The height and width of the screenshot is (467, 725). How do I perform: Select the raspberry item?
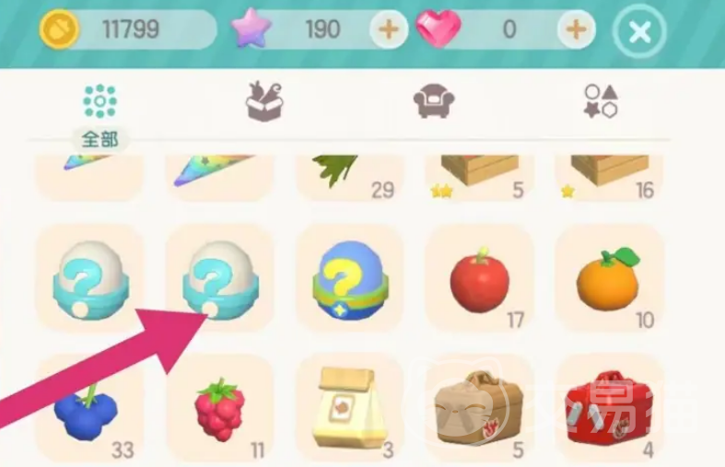[220, 409]
